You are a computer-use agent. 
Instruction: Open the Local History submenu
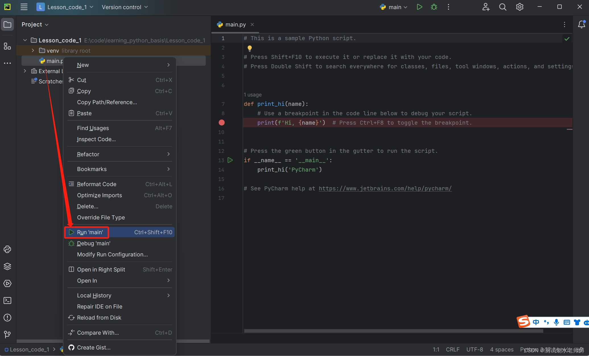pos(120,295)
